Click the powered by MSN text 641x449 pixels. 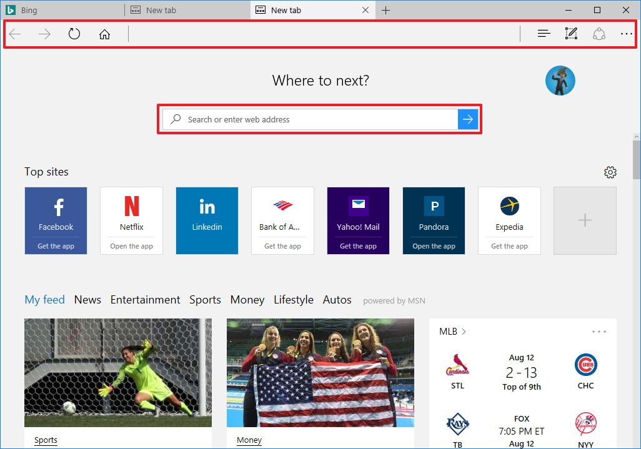[394, 301]
